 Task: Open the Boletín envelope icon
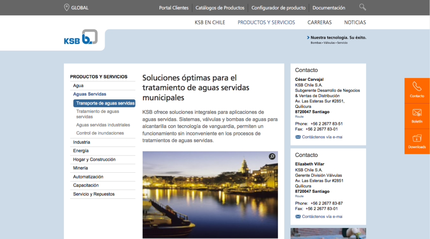coord(417,112)
